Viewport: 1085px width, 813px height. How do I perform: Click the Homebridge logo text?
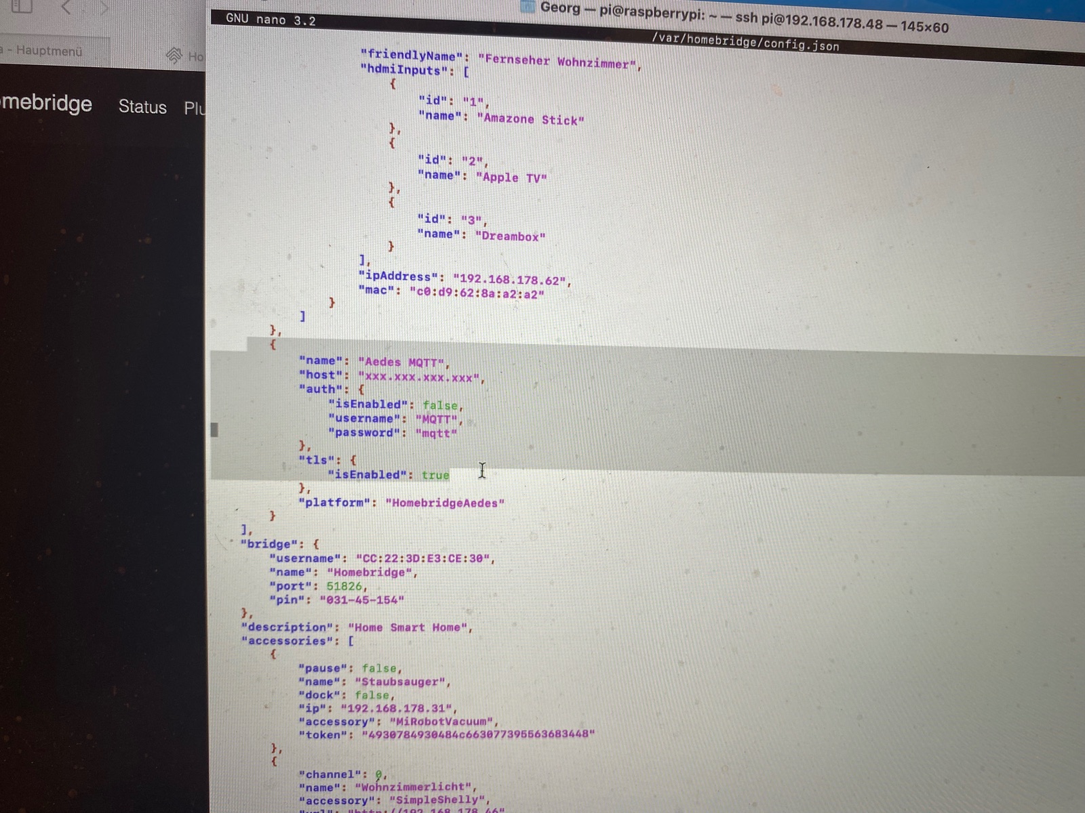point(46,103)
